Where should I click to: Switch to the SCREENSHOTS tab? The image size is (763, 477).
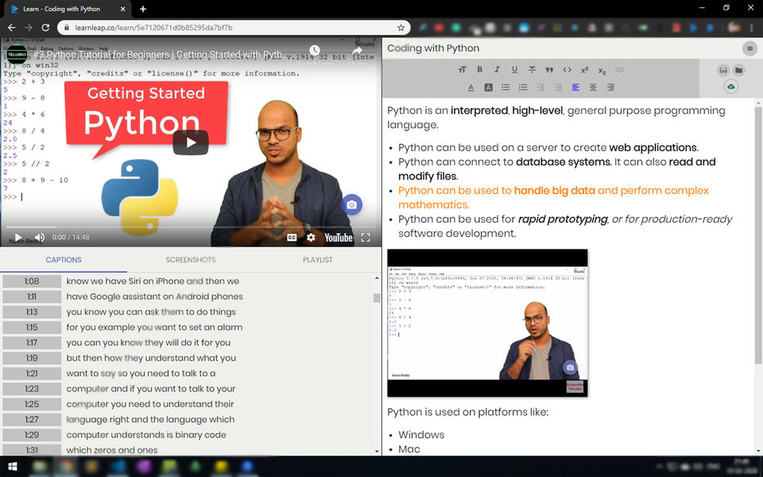[191, 260]
